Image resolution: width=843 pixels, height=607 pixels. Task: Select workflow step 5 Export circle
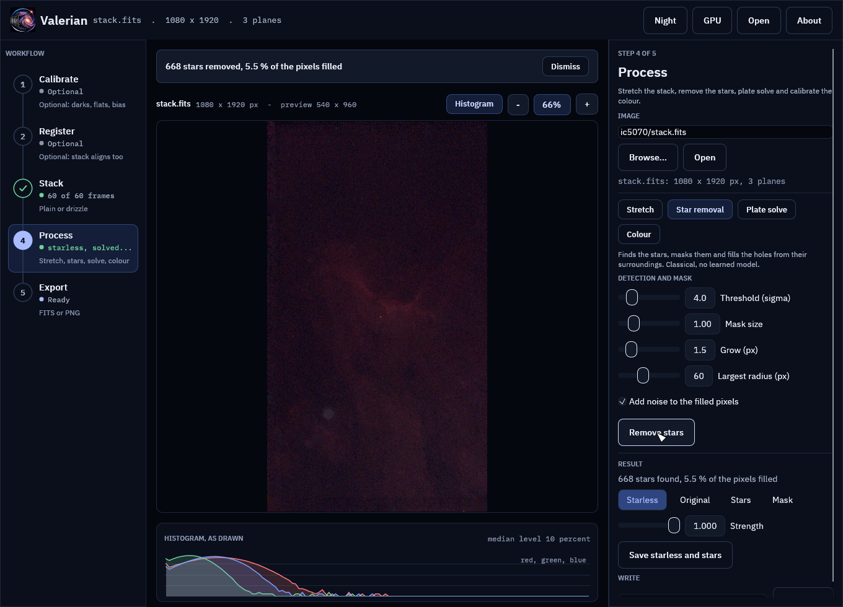[x=23, y=292]
